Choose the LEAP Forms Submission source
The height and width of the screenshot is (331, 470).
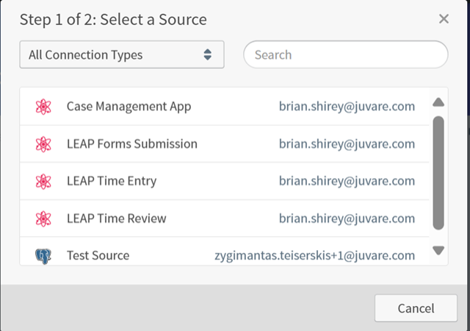pos(225,144)
